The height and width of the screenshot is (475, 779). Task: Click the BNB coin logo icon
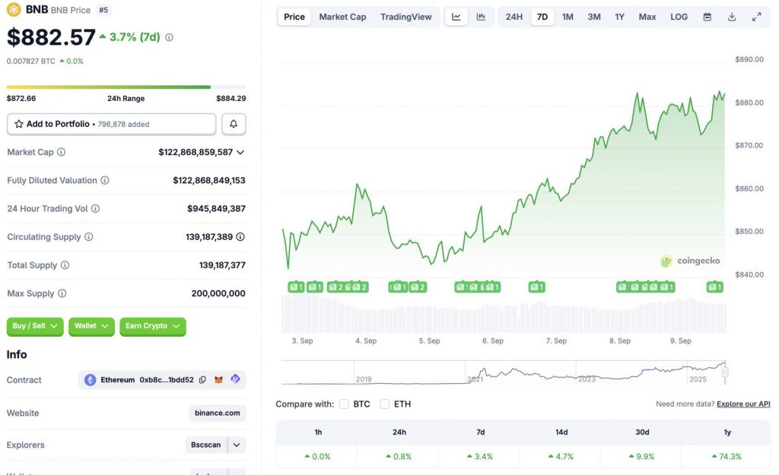coord(14,9)
